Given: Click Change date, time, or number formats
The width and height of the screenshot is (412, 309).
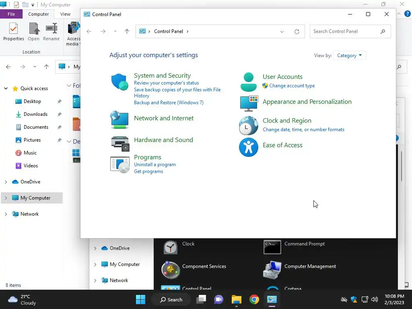Looking at the screenshot, I should [x=303, y=130].
